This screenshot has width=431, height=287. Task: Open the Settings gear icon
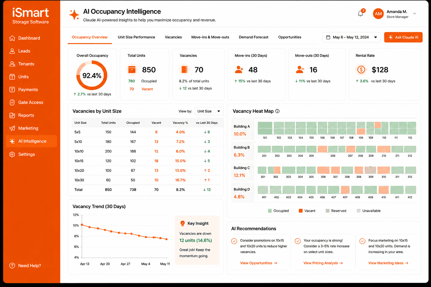[12, 154]
